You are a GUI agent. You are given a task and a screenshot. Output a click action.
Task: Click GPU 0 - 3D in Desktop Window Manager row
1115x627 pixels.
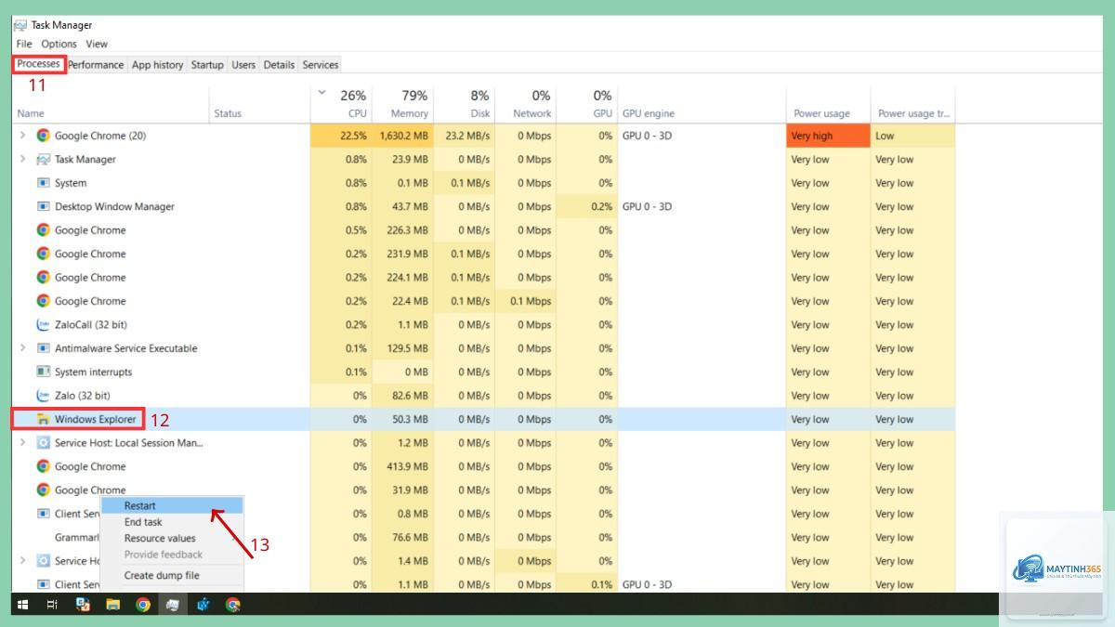click(647, 206)
